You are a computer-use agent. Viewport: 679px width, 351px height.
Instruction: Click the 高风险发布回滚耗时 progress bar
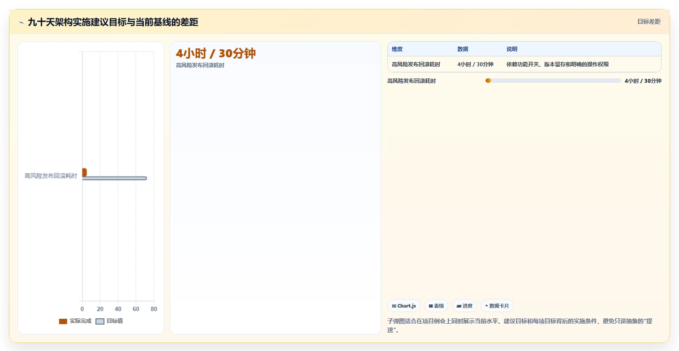click(553, 81)
